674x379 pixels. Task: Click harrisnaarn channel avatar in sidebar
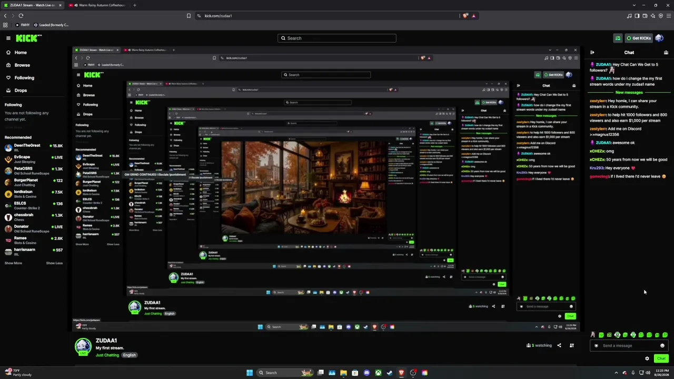[x=8, y=252]
